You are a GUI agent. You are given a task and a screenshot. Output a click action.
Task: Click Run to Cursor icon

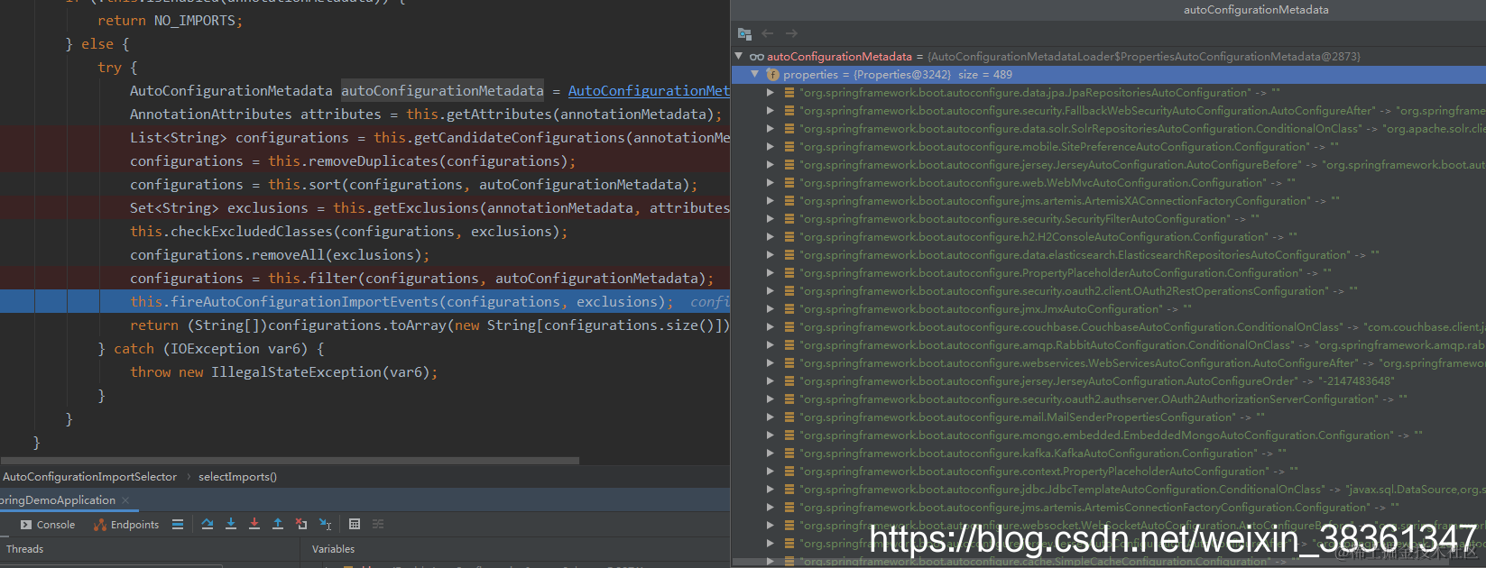point(326,524)
